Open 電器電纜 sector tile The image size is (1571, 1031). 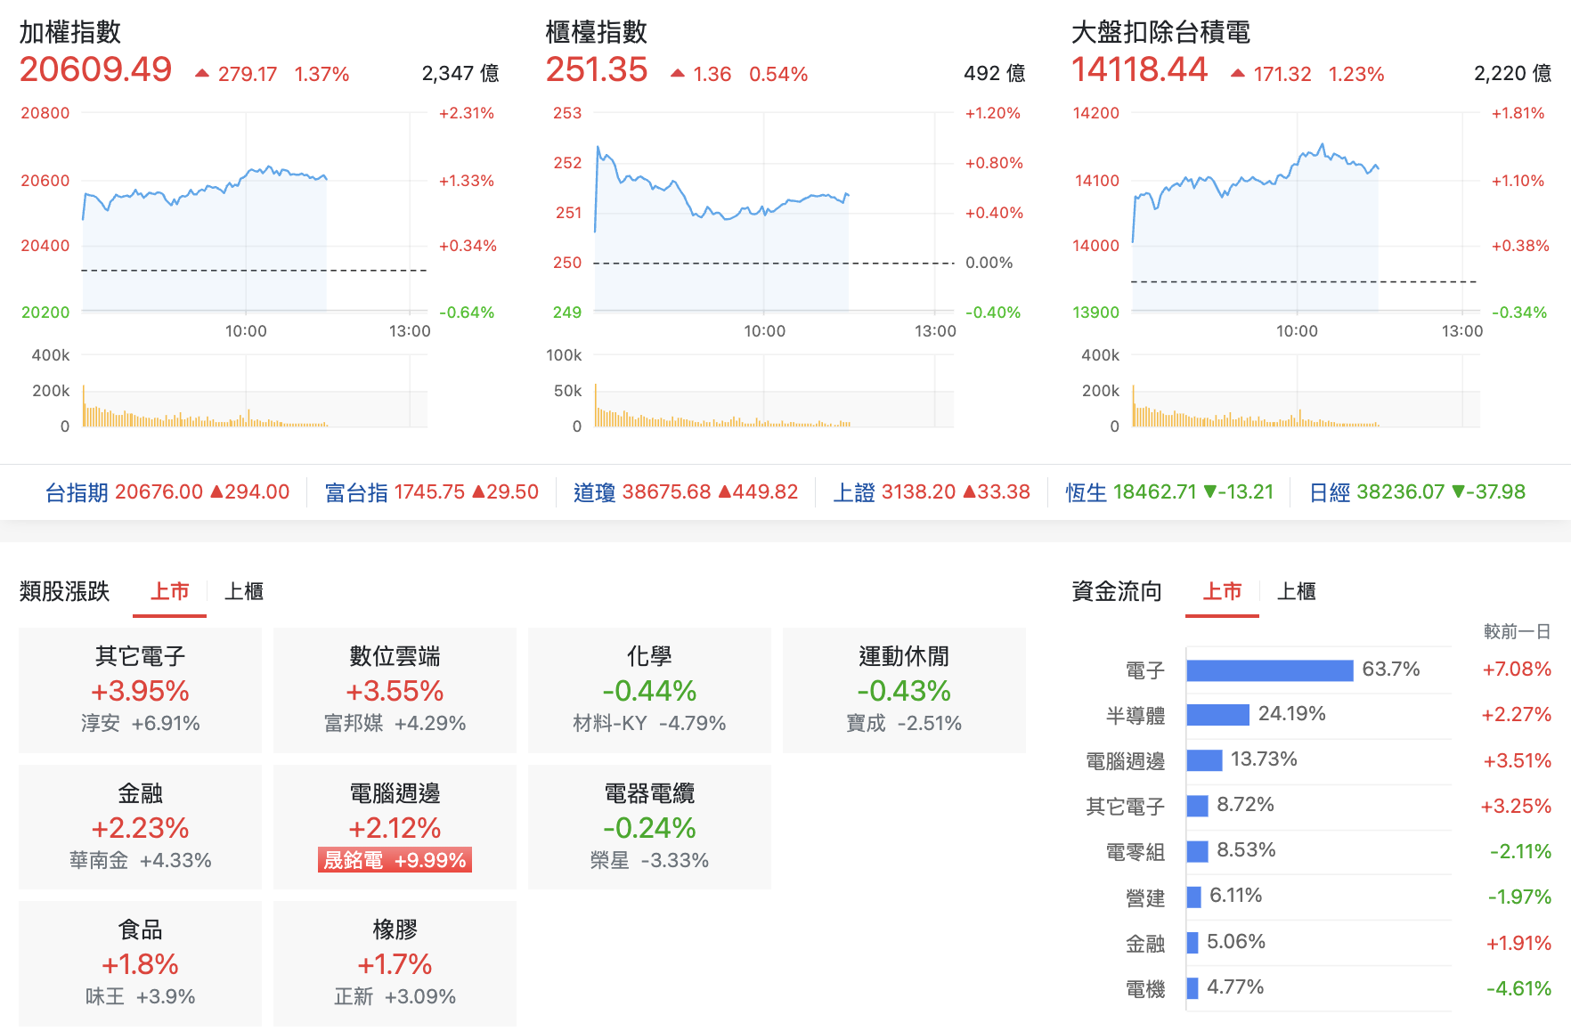(x=649, y=827)
